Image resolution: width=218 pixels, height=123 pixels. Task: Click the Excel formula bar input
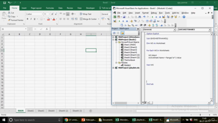point(81,29)
